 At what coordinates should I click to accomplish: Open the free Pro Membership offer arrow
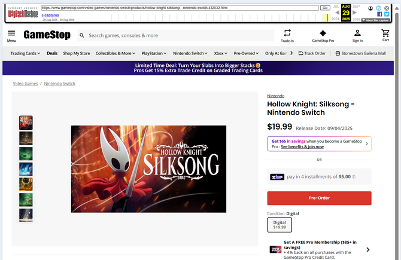pyautogui.click(x=367, y=249)
